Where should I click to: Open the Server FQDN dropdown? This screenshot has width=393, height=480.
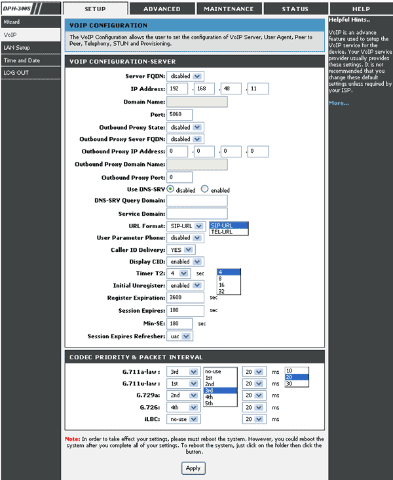[x=185, y=76]
